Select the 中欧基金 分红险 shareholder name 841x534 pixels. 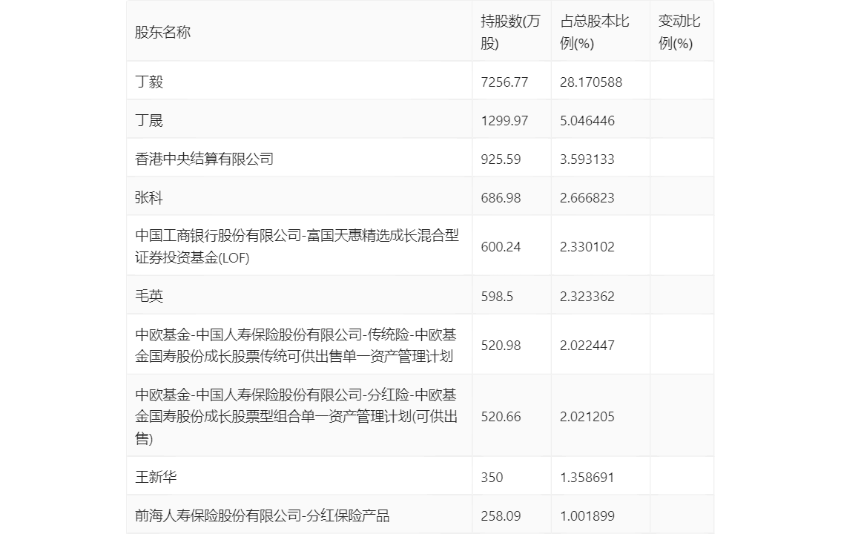point(296,417)
